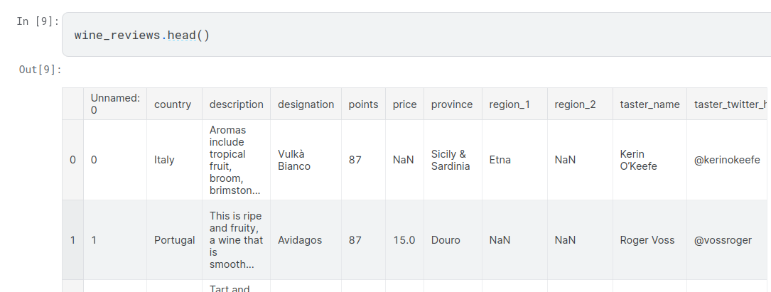Image resolution: width=771 pixels, height=292 pixels.
Task: Click the Italy country cell
Action: pos(164,160)
